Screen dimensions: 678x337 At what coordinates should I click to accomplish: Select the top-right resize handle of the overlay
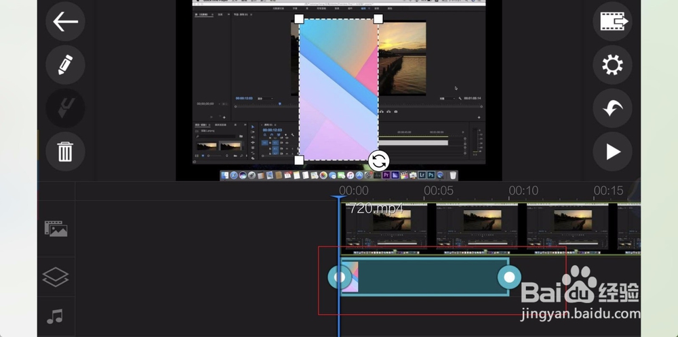click(378, 19)
